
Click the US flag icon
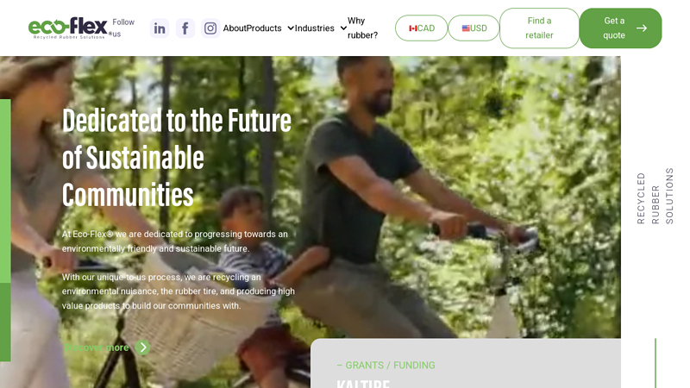(x=466, y=28)
